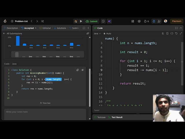Click 'return result;' in code editor
The width and height of the screenshot is (185, 139).
pyautogui.click(x=133, y=84)
